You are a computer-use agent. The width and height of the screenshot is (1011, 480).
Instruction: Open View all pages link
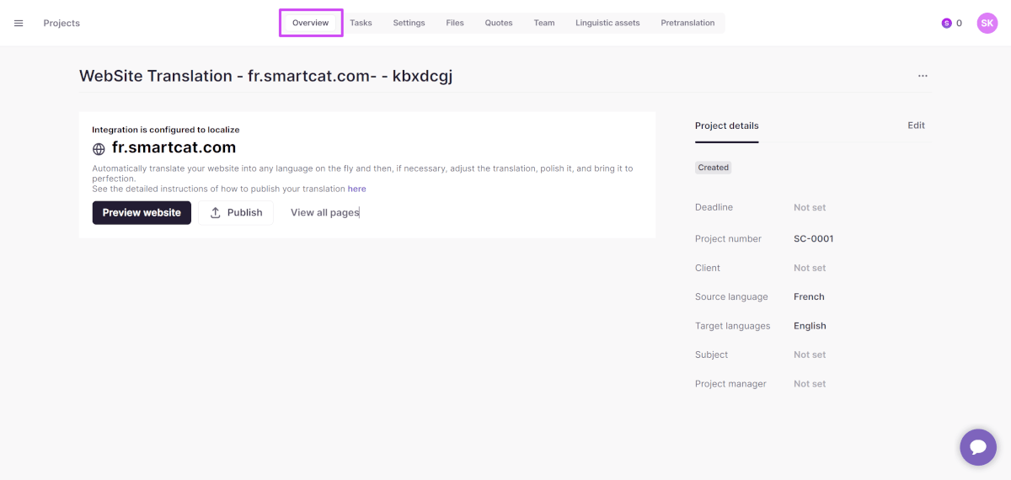point(324,212)
